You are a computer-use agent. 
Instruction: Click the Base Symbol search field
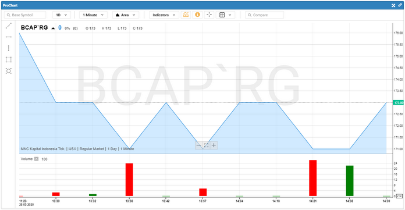[25, 15]
